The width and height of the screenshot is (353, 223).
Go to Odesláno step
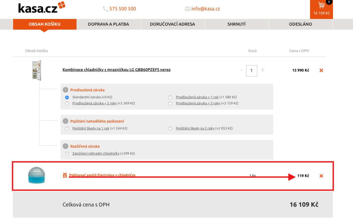pos(300,24)
